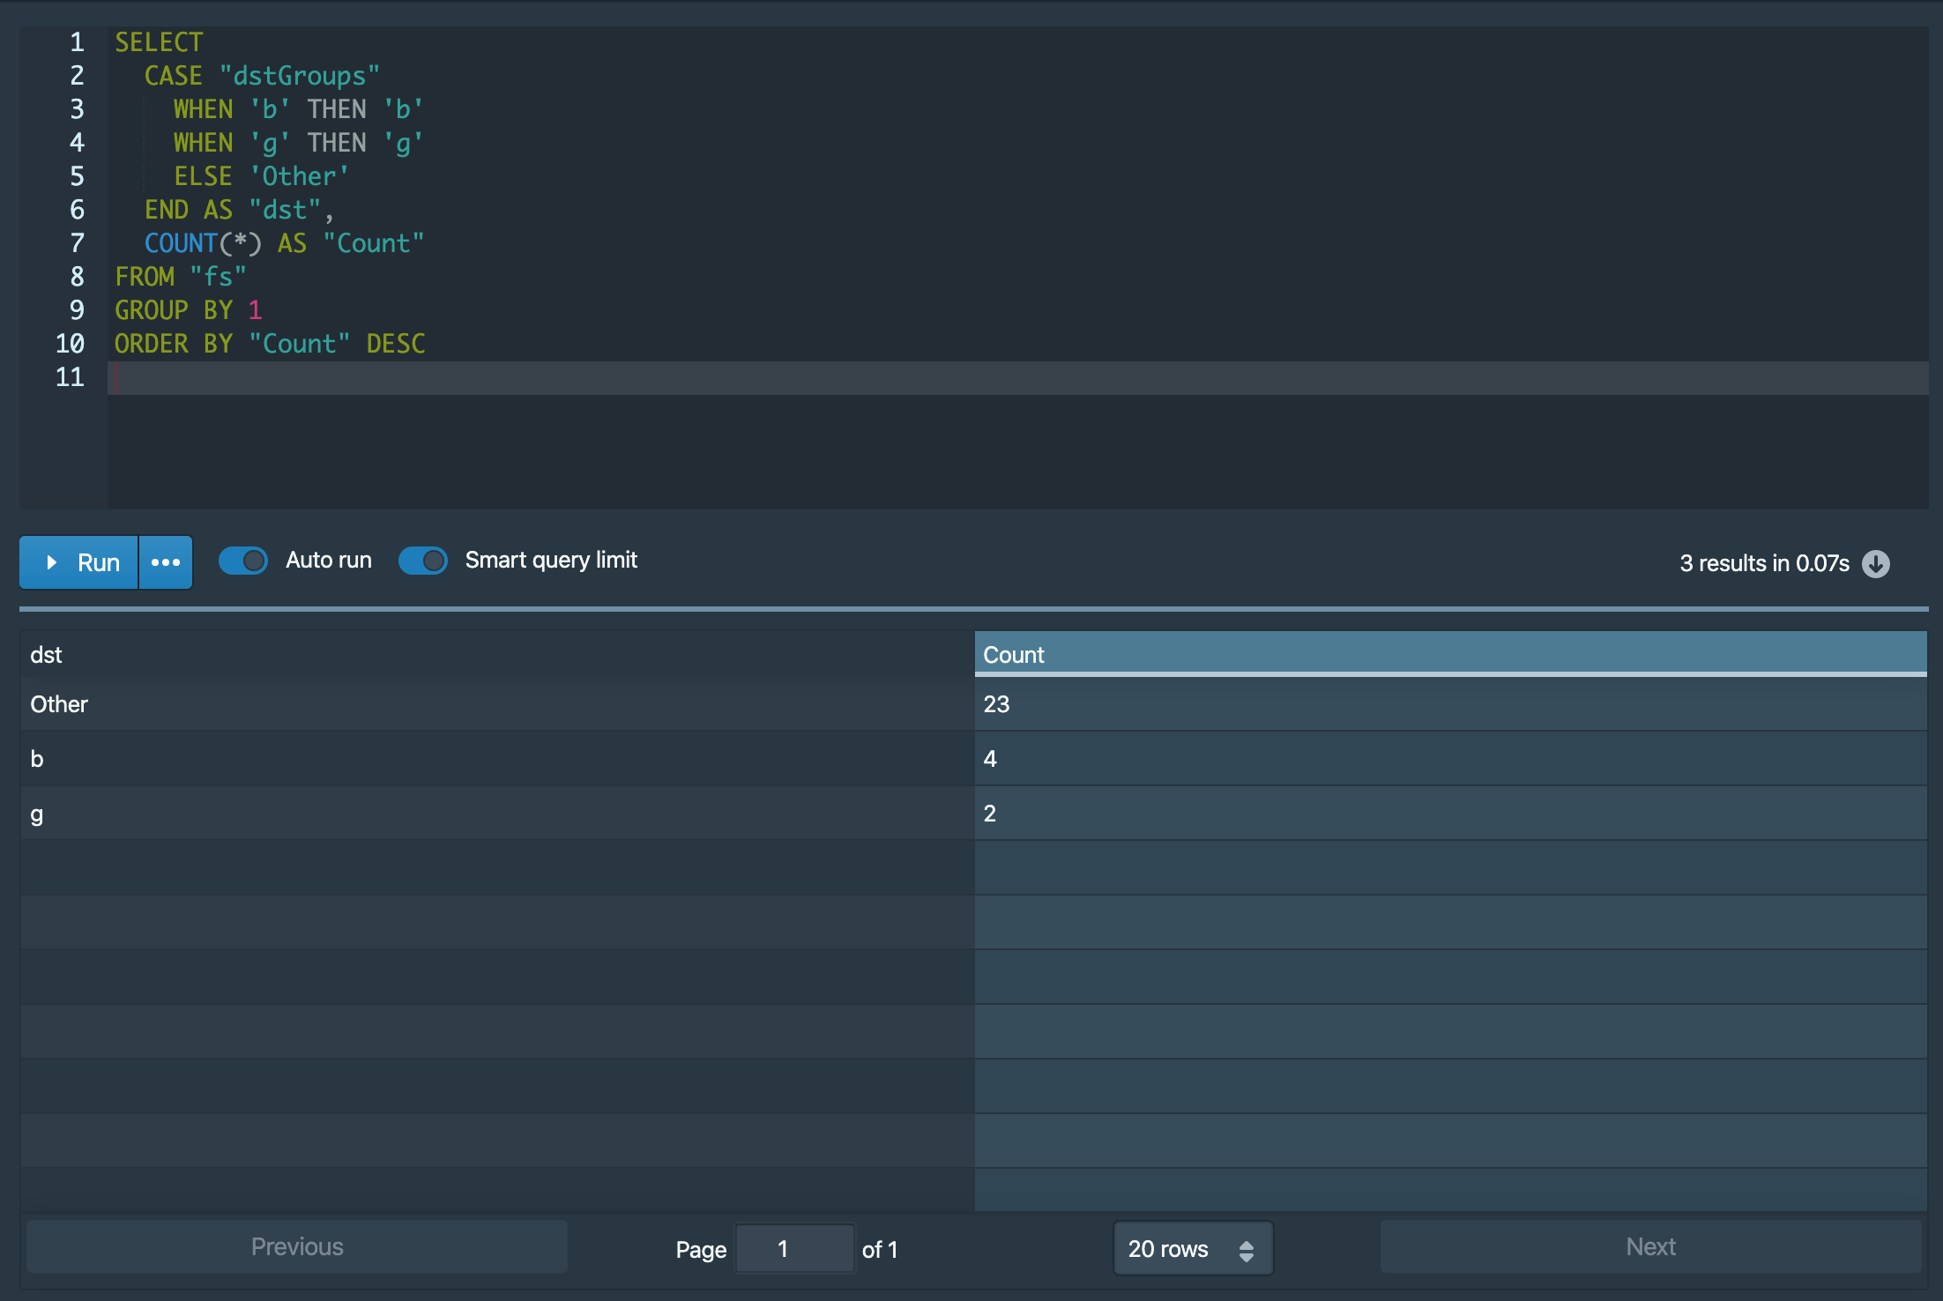Open the three-dots more options menu
1943x1301 pixels.
[x=166, y=562]
